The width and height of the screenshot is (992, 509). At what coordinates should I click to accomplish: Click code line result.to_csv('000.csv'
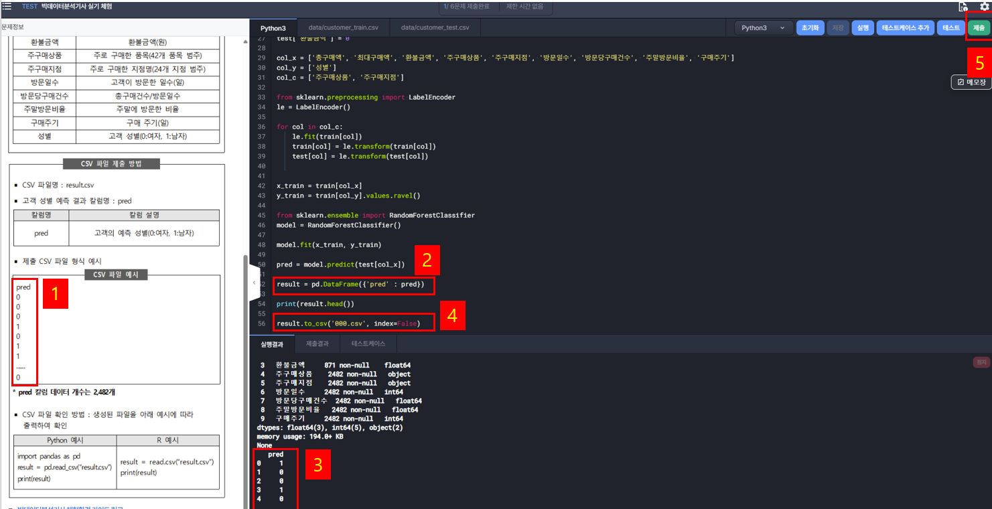tap(348, 323)
